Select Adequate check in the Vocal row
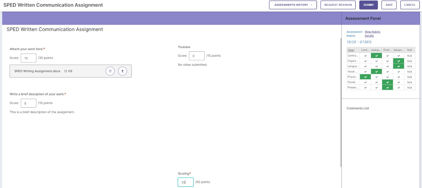This screenshot has height=188, width=422. tap(376, 71)
